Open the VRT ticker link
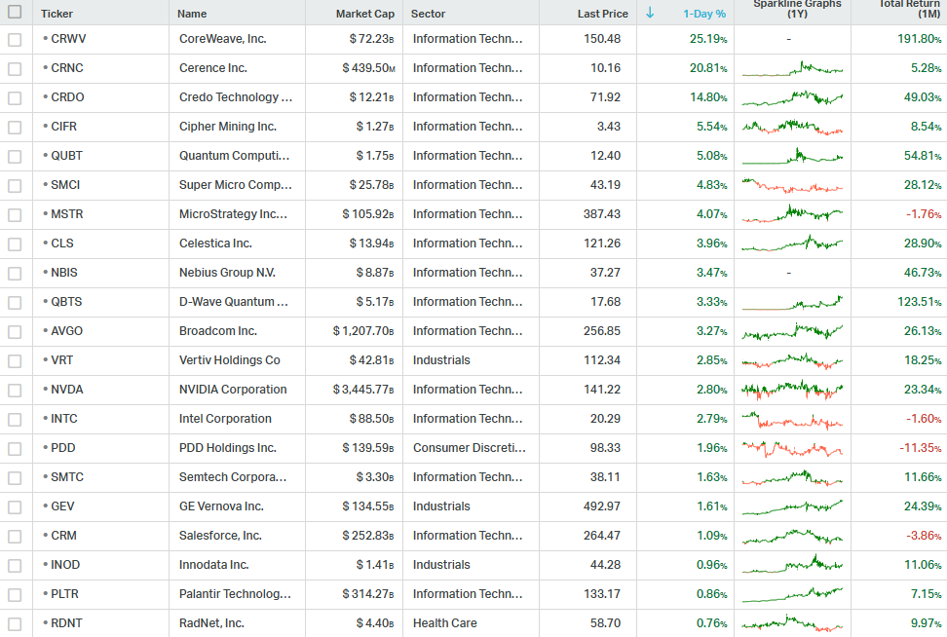This screenshot has width=947, height=637. click(61, 359)
